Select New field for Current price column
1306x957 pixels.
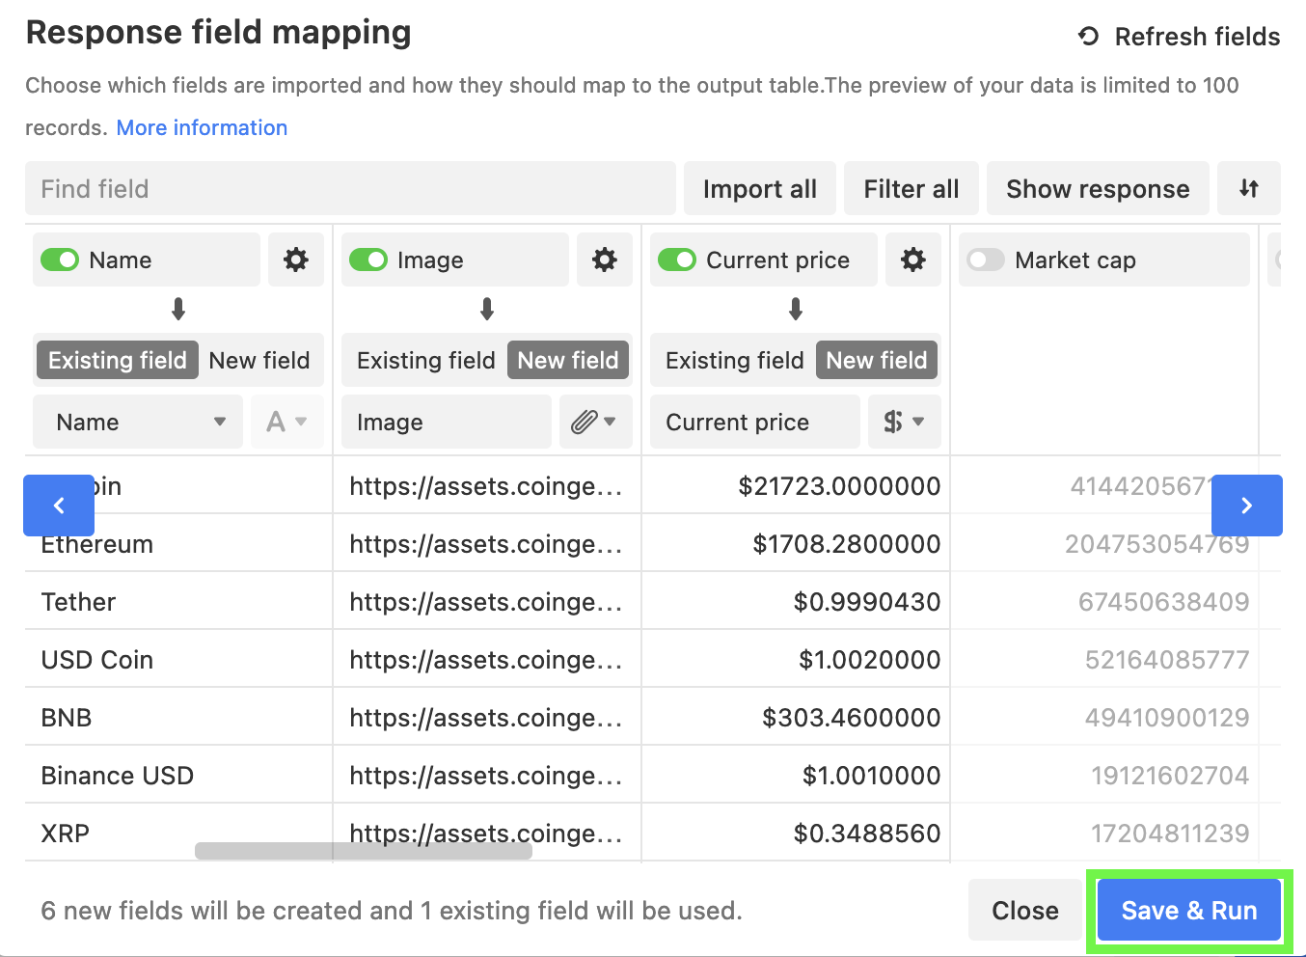pos(877,360)
